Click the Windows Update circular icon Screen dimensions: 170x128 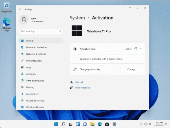click(22, 107)
